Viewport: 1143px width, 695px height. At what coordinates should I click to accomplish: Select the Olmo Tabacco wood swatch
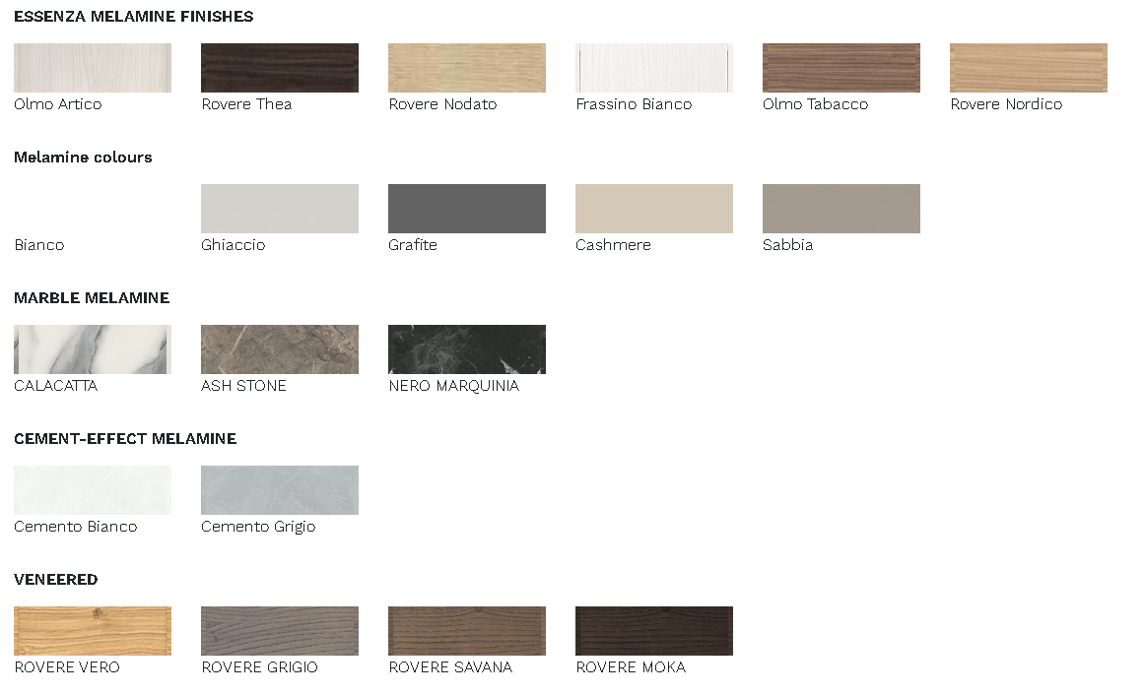841,68
